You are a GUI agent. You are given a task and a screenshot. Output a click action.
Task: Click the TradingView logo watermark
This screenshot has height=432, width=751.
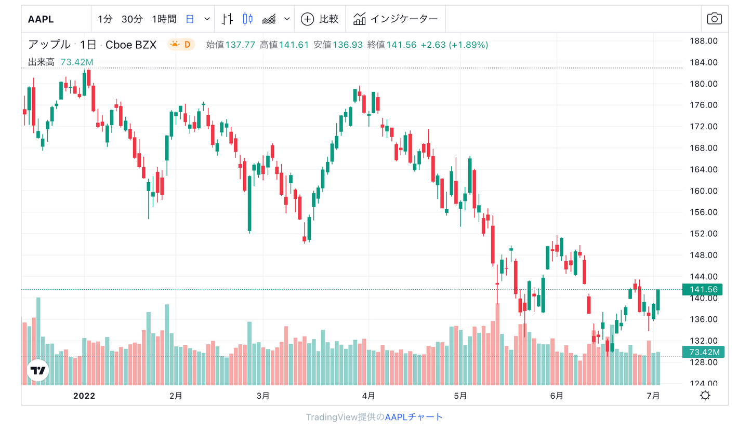click(x=39, y=370)
